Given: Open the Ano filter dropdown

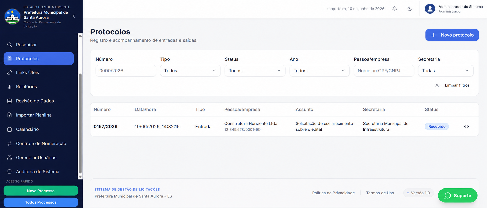Looking at the screenshot, I should click(x=319, y=71).
